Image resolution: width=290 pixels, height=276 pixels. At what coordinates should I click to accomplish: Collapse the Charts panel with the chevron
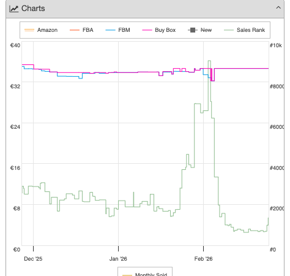[278, 8]
